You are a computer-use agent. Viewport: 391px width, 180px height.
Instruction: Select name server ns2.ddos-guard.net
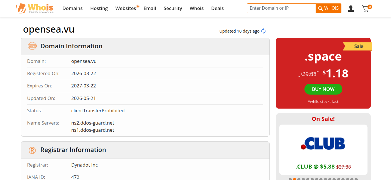93,123
